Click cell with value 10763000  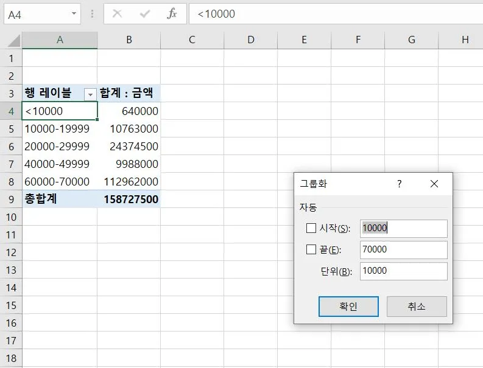[129, 128]
